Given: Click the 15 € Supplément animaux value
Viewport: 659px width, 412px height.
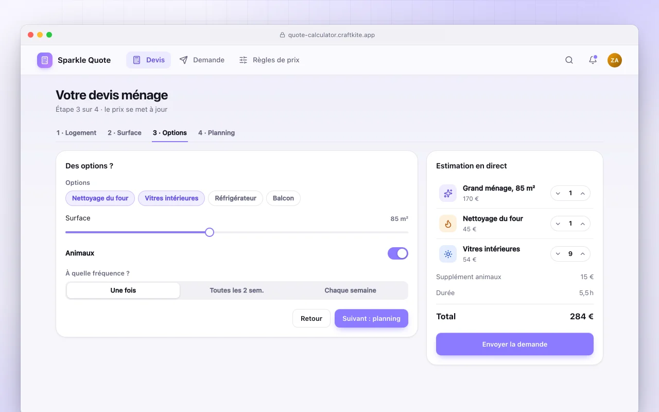Looking at the screenshot, I should 587,277.
